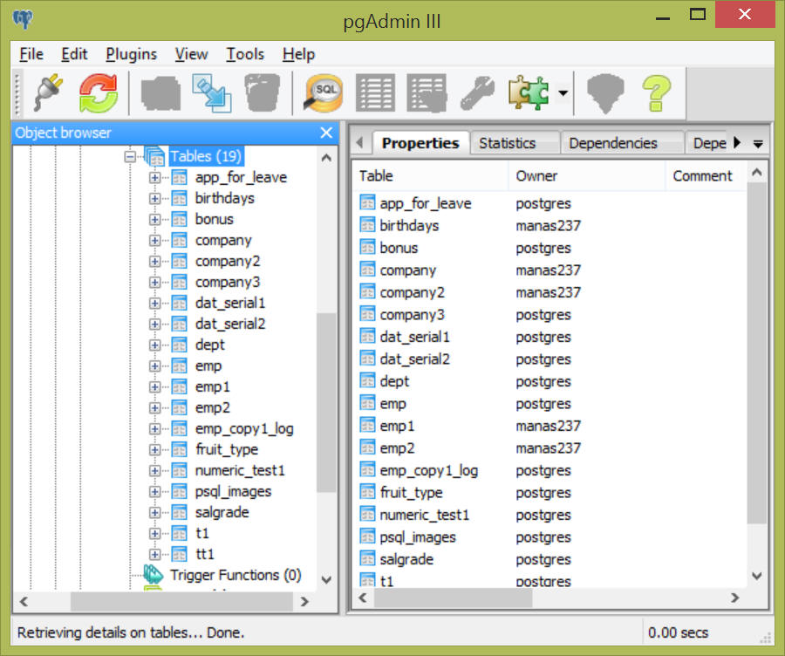Click the properties list vertical scrollbar thumb

point(757,352)
